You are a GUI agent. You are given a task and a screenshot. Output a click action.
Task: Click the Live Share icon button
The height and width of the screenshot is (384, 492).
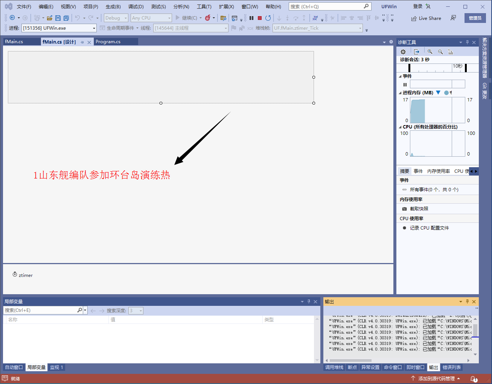pyautogui.click(x=426, y=18)
